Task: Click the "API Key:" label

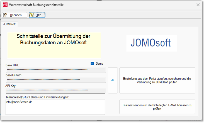Action: (11, 86)
